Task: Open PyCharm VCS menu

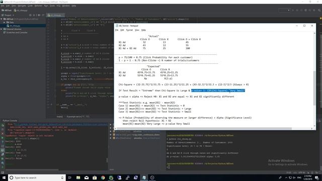Action: [x=58, y=6]
